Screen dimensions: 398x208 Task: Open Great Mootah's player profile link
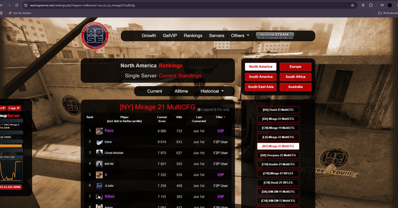pos(114,153)
